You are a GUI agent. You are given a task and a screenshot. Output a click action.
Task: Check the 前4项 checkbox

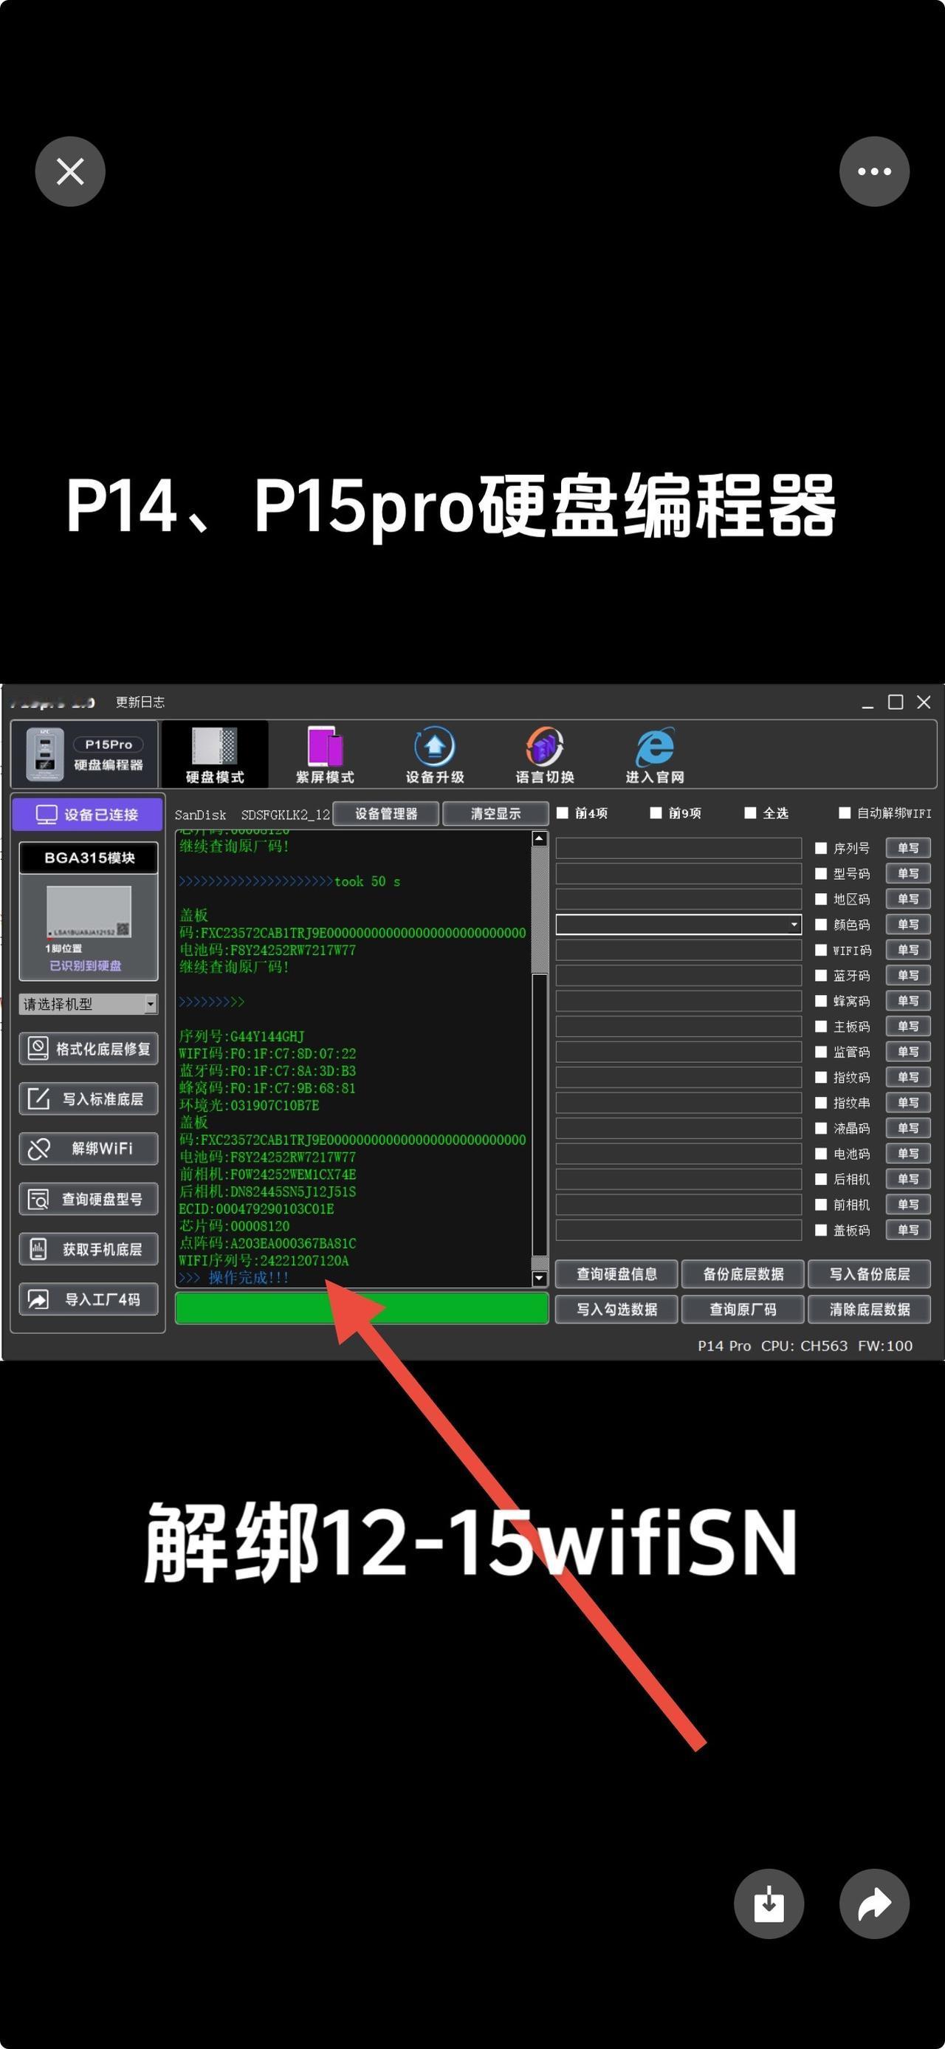click(563, 812)
